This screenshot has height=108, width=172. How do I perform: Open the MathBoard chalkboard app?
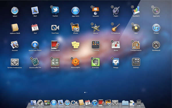pos(55,62)
